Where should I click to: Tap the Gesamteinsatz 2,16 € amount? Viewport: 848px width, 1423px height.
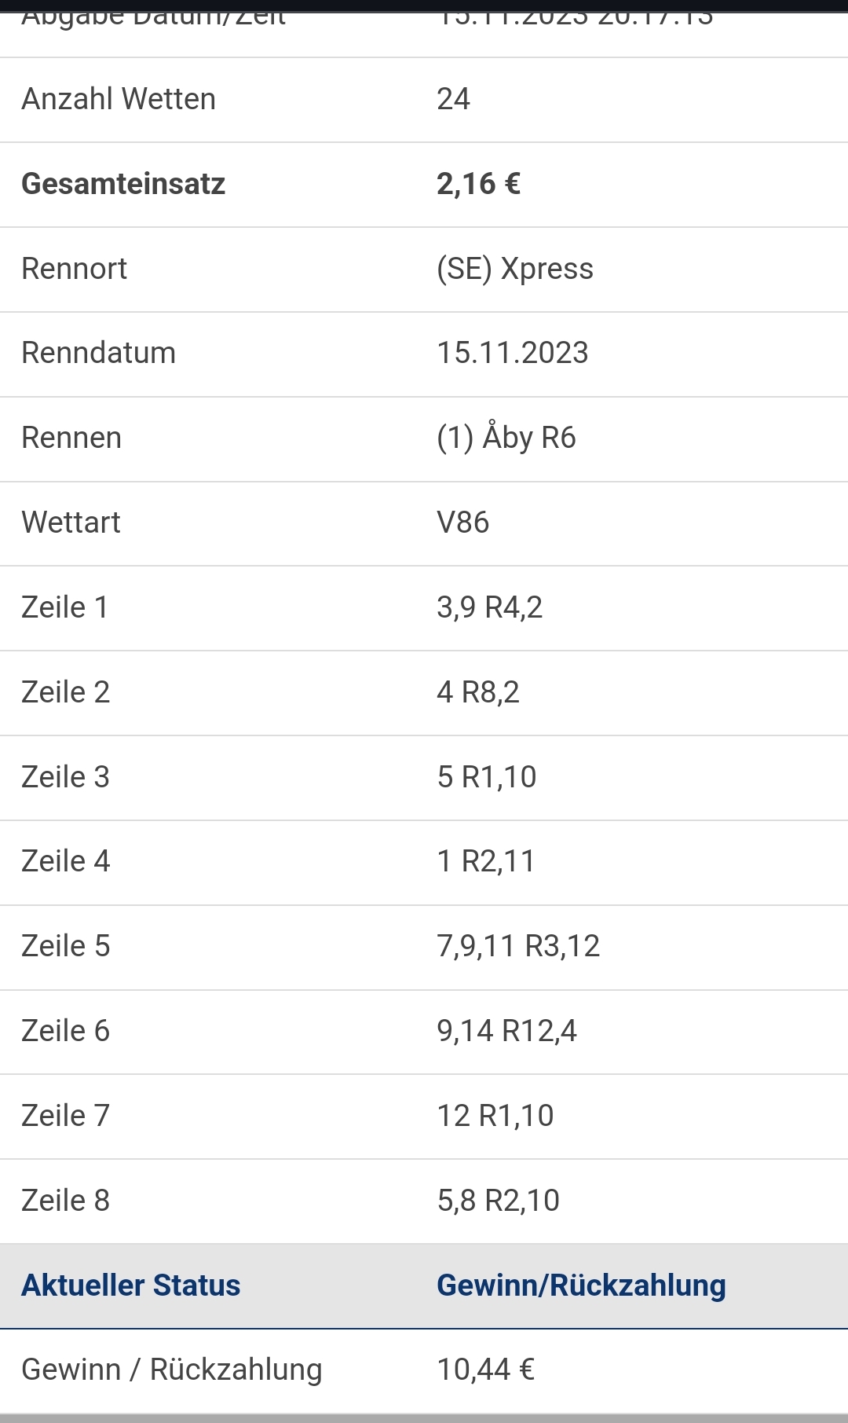pyautogui.click(x=478, y=184)
